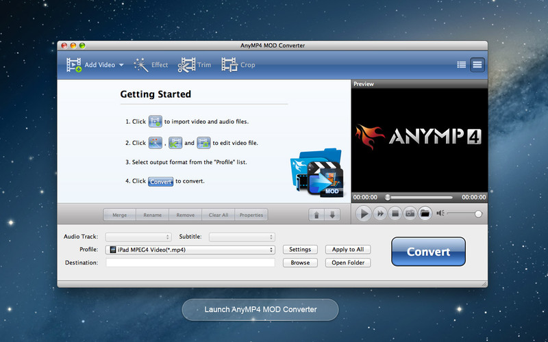The height and width of the screenshot is (342, 548).
Task: Move item up with arrow button
Action: (x=316, y=215)
